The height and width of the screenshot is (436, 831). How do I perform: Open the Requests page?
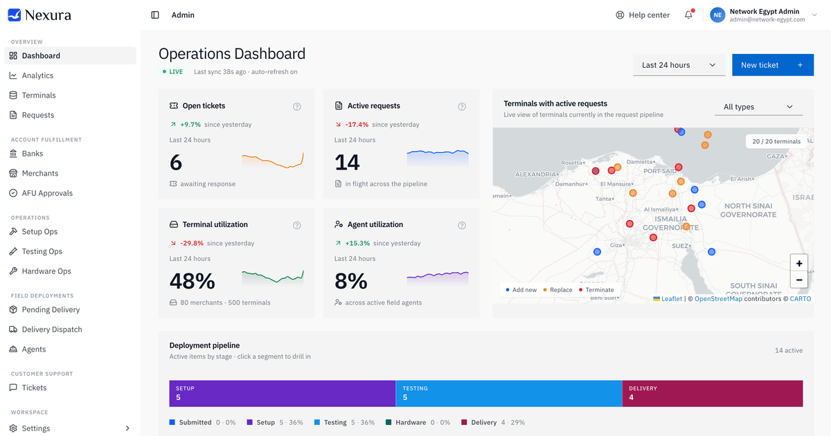[x=70, y=115]
